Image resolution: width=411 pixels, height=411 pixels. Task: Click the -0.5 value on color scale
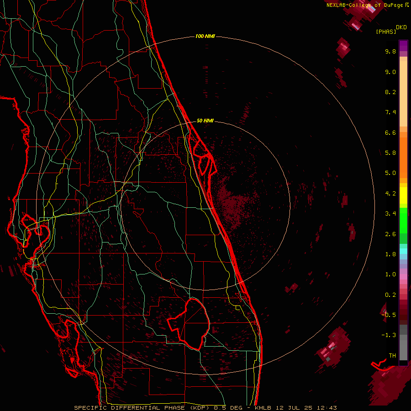389,315
